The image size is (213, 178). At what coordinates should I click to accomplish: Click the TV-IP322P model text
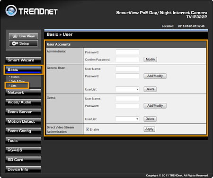196,17
